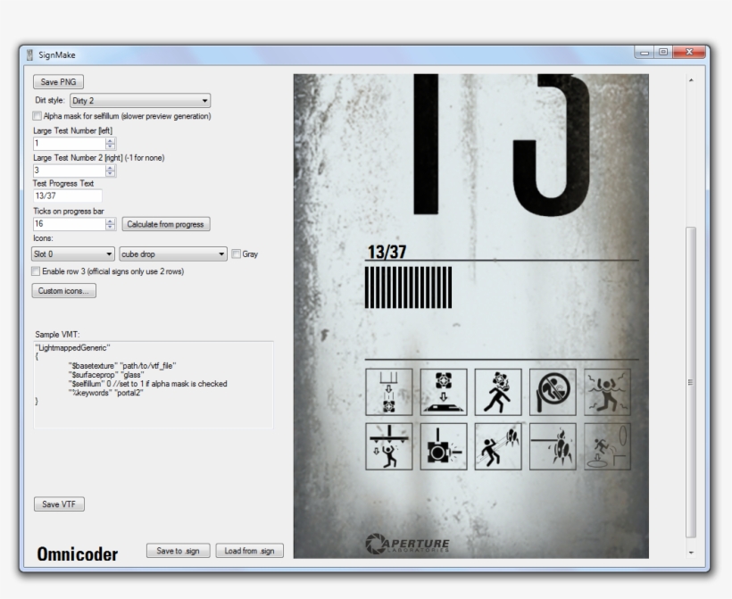
Task: Click the turret laser beam icon
Action: [x=553, y=446]
